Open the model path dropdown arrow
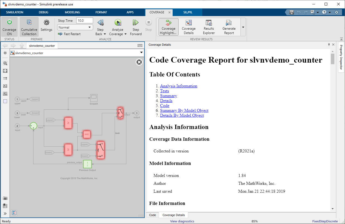Screen dimensions: 345x224 coord(141,53)
